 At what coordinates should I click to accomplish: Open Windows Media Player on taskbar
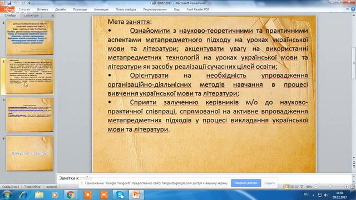55,195
